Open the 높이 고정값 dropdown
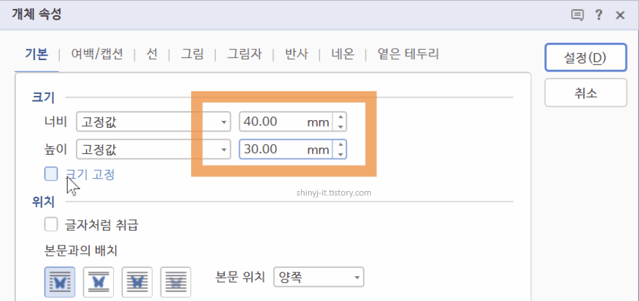639x301 pixels. point(153,150)
